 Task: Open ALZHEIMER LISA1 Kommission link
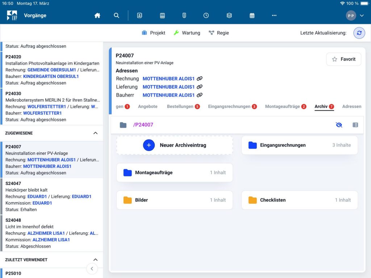(51, 240)
